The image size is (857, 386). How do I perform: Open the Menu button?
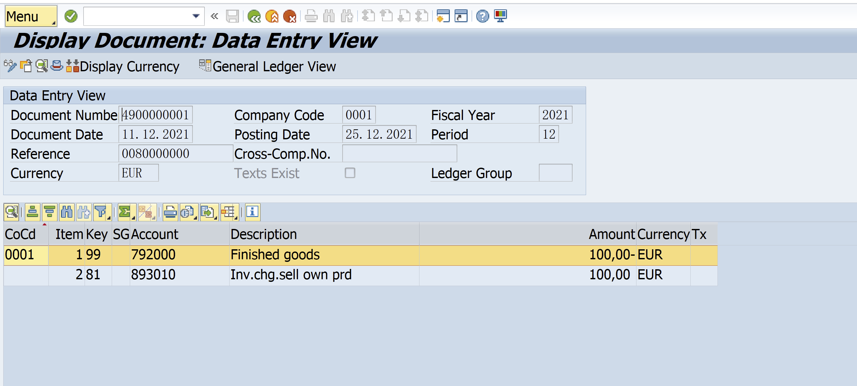coord(31,16)
